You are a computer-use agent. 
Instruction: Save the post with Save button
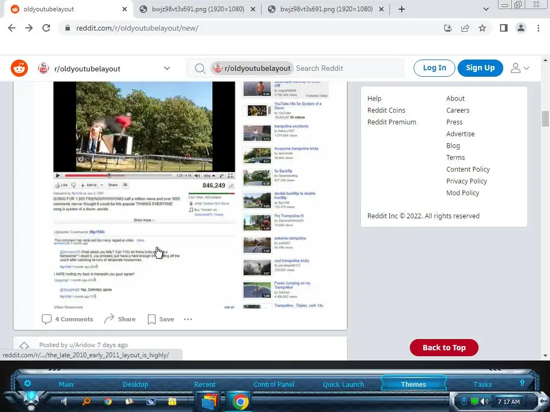click(161, 319)
